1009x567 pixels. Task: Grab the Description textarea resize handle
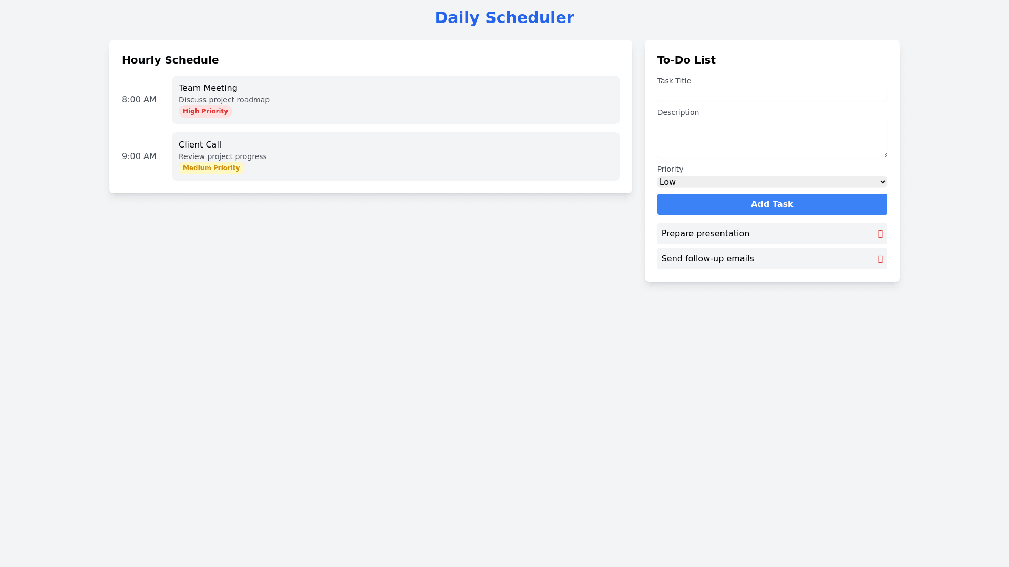click(884, 155)
